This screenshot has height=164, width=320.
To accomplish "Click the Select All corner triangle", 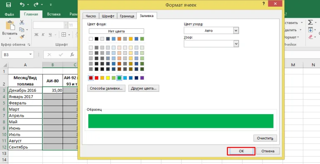I will (x=5, y=65).
